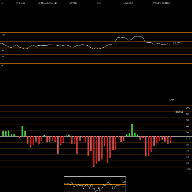Click the RSI axis label 50

pyautogui.click(x=3, y=50)
